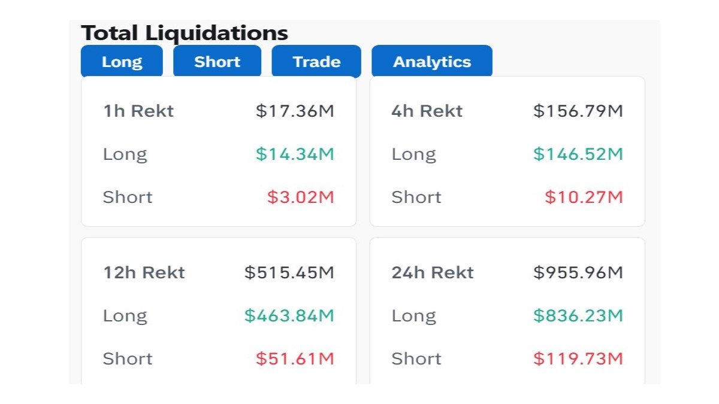Viewport: 719px width, 404px height.
Task: Click the 24h Long value $836.23M
Action: coord(577,315)
